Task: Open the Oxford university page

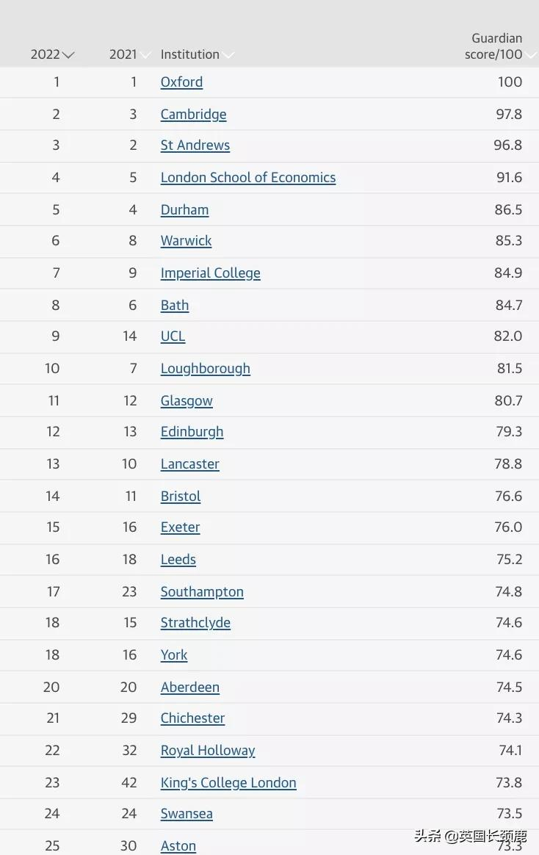Action: 181,82
